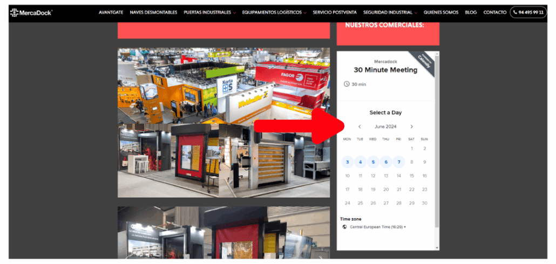Image resolution: width=556 pixels, height=264 pixels.
Task: Click the globe icon beside time zone
Action: [344, 227]
